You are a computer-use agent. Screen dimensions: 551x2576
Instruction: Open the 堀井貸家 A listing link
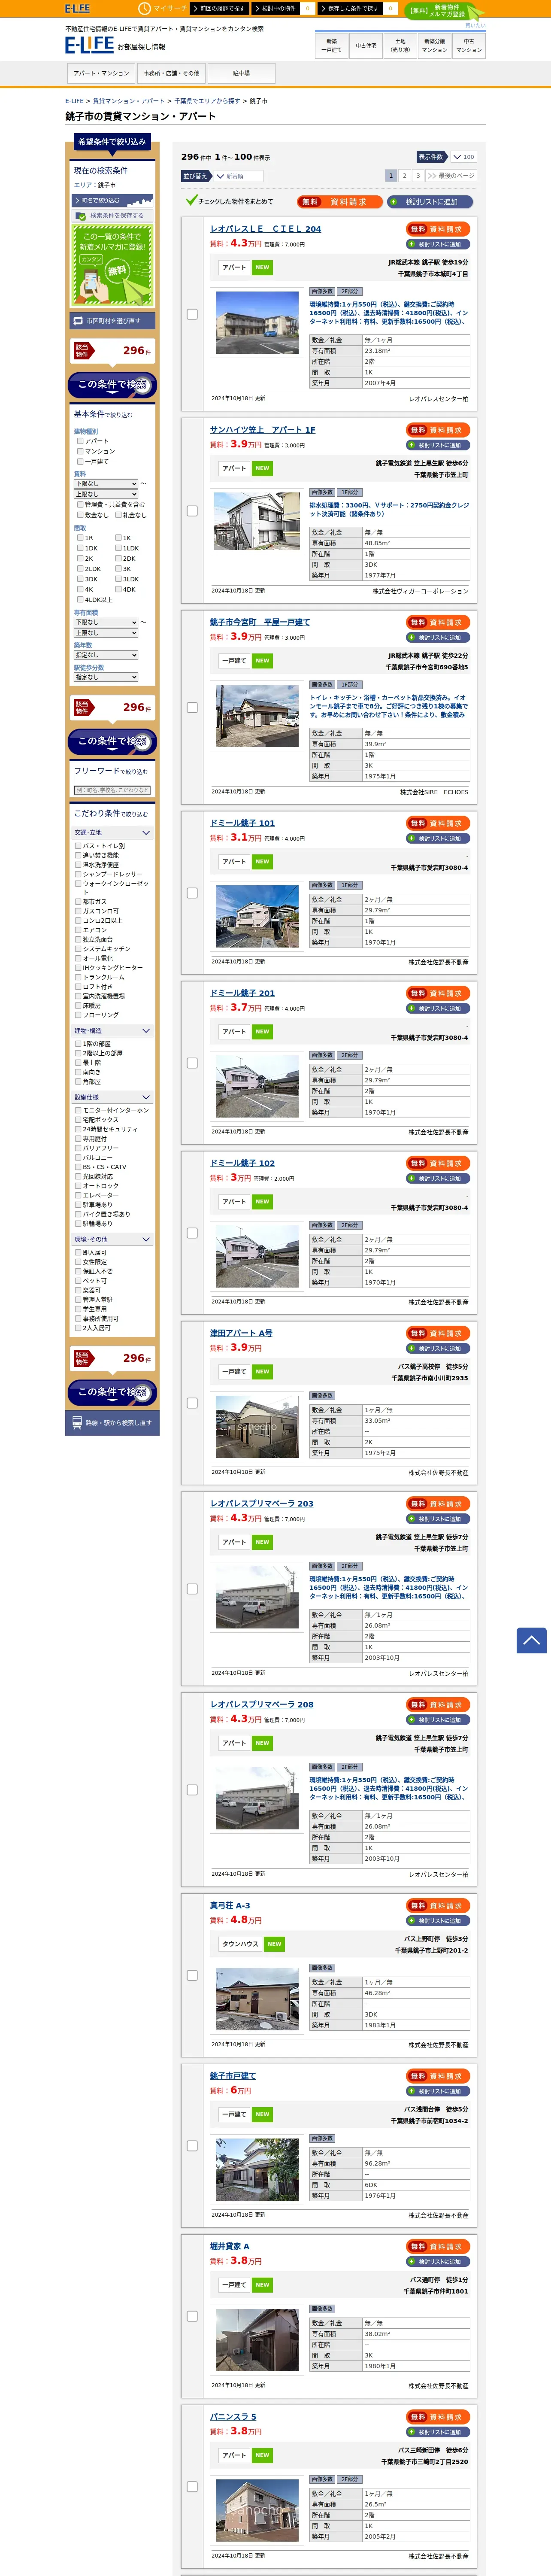click(230, 2246)
